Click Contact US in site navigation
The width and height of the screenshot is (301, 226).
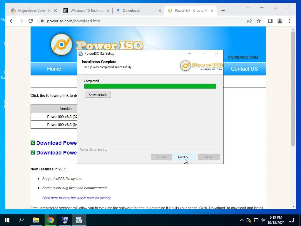(x=244, y=69)
